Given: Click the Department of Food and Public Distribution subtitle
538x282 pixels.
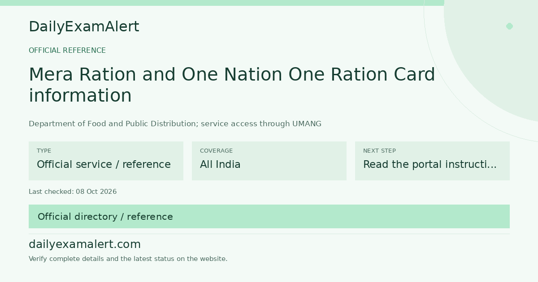Looking at the screenshot, I should pos(175,124).
